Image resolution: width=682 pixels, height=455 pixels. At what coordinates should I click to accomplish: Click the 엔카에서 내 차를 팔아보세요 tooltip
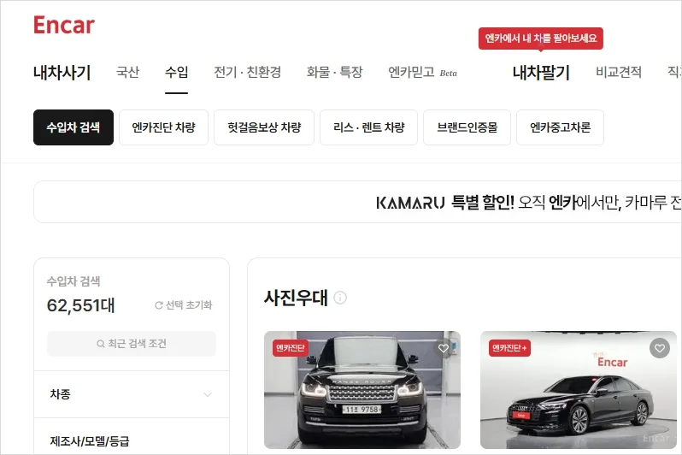click(541, 38)
